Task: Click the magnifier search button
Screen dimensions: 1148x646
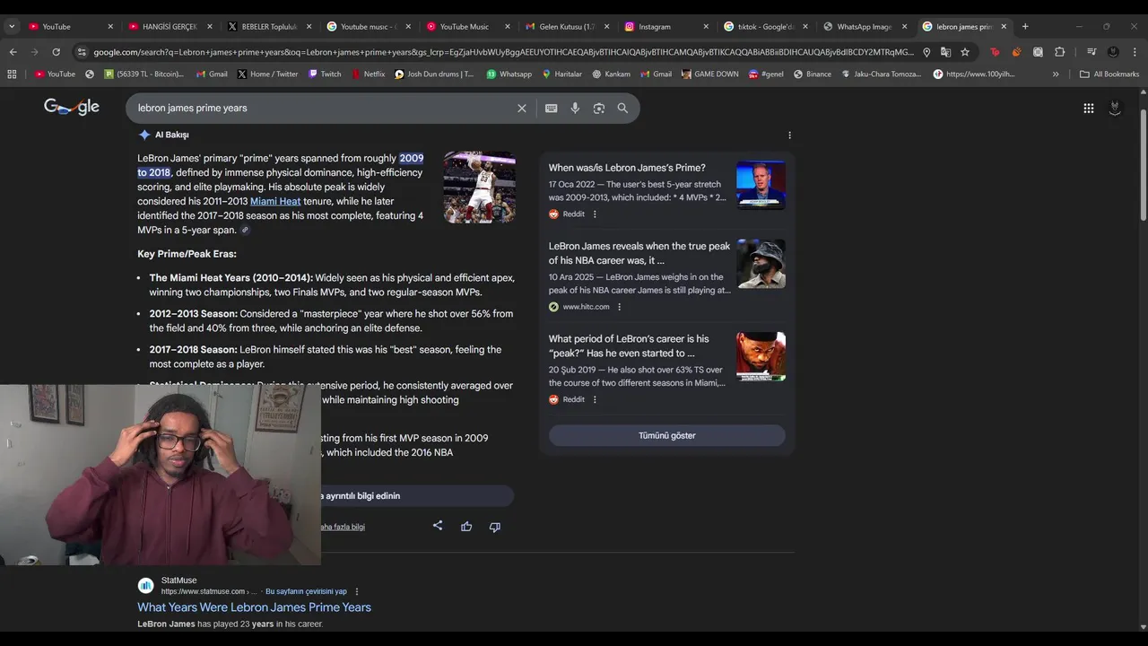Action: [622, 108]
